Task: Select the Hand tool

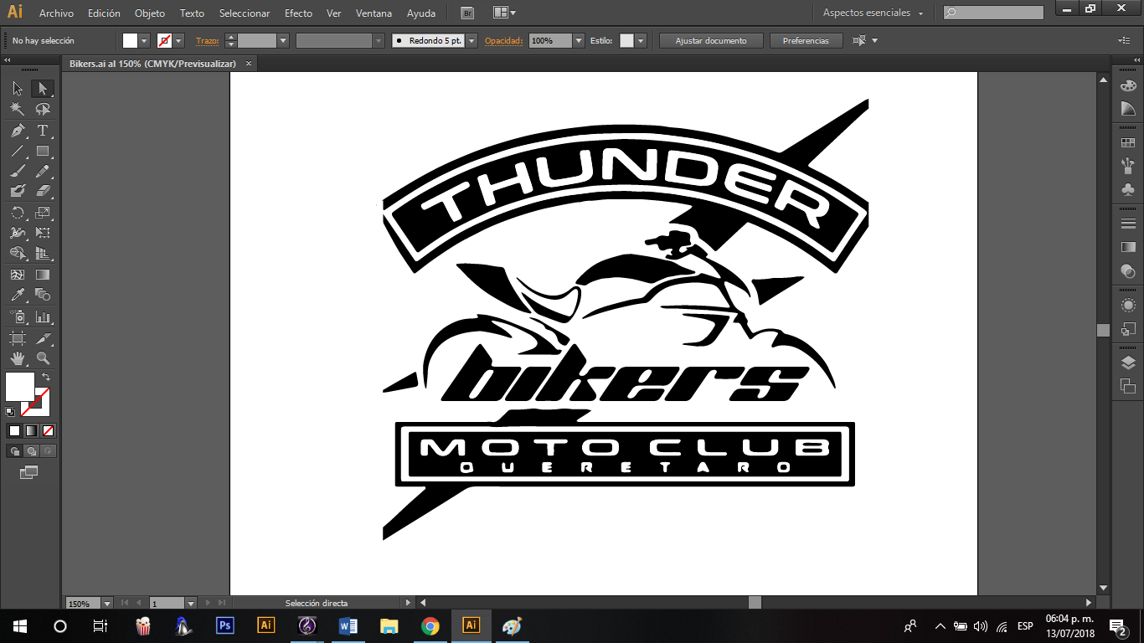Action: 18,358
